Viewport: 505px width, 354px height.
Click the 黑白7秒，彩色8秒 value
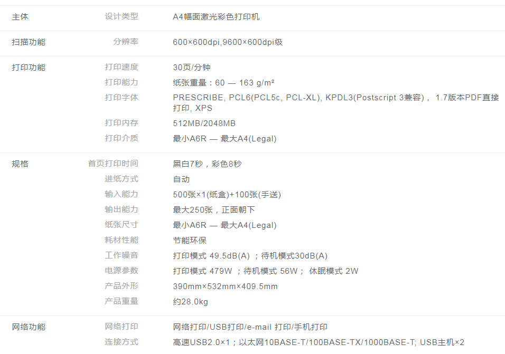207,164
